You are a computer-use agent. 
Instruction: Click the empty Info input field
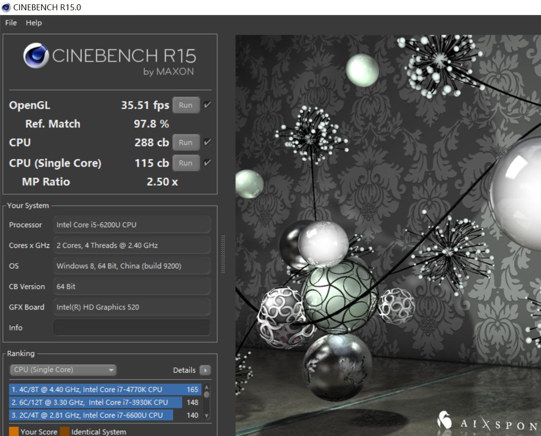tap(132, 328)
